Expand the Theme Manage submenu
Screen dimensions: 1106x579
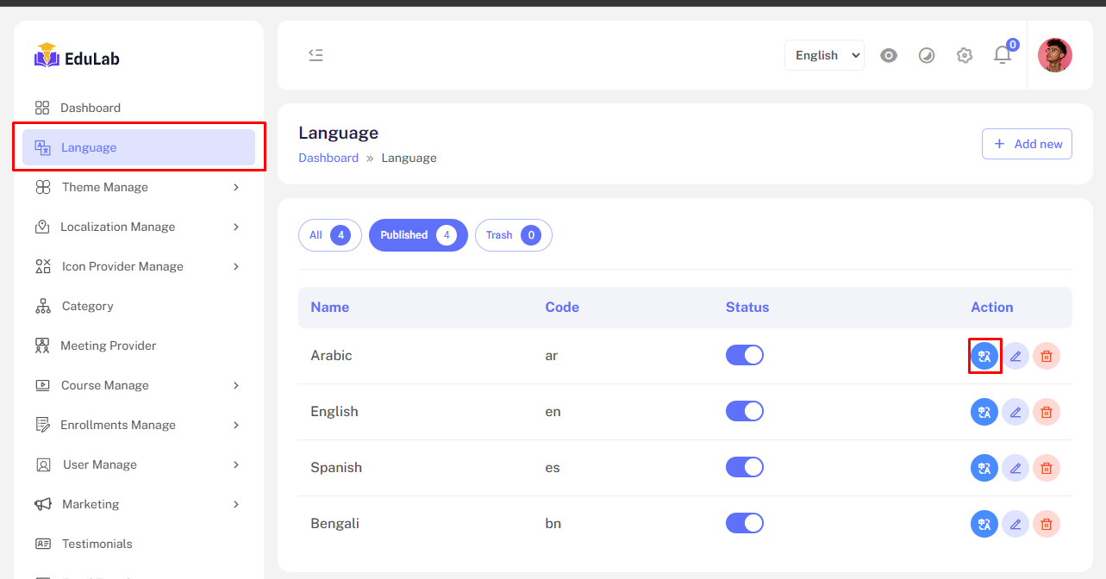tap(138, 187)
